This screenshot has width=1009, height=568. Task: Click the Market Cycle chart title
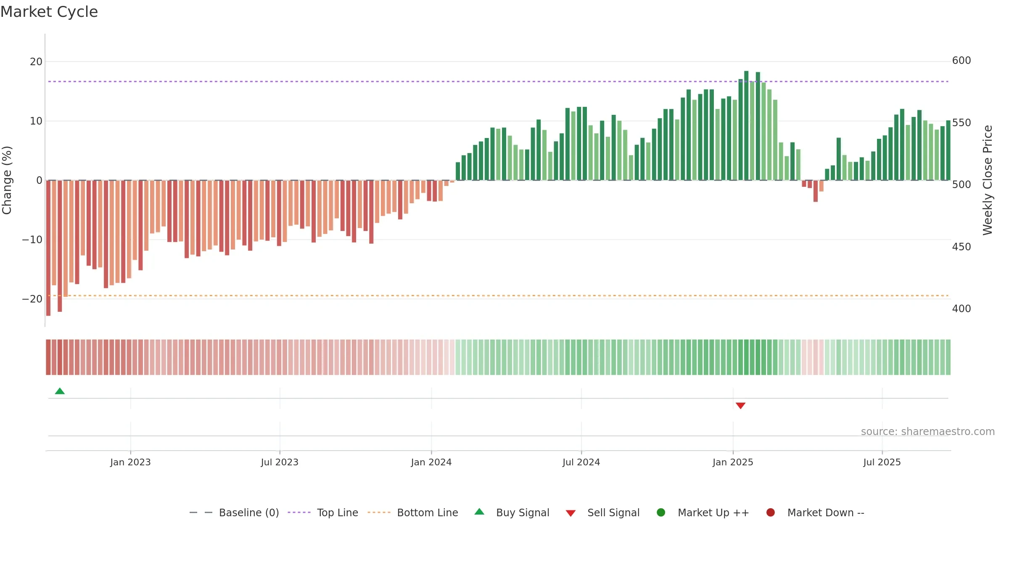pos(49,12)
